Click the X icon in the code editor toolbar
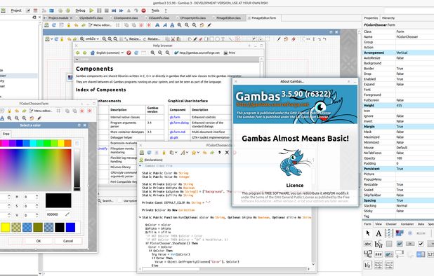 (x=227, y=152)
